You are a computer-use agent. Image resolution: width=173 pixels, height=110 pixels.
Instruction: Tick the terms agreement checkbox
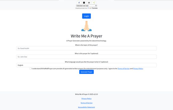pos(30,69)
